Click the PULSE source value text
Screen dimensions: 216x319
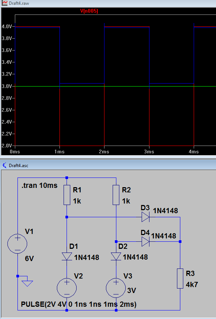pyautogui.click(x=78, y=305)
